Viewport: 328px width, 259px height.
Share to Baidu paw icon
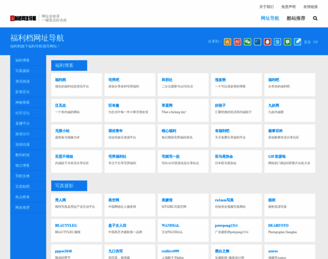click(278, 42)
